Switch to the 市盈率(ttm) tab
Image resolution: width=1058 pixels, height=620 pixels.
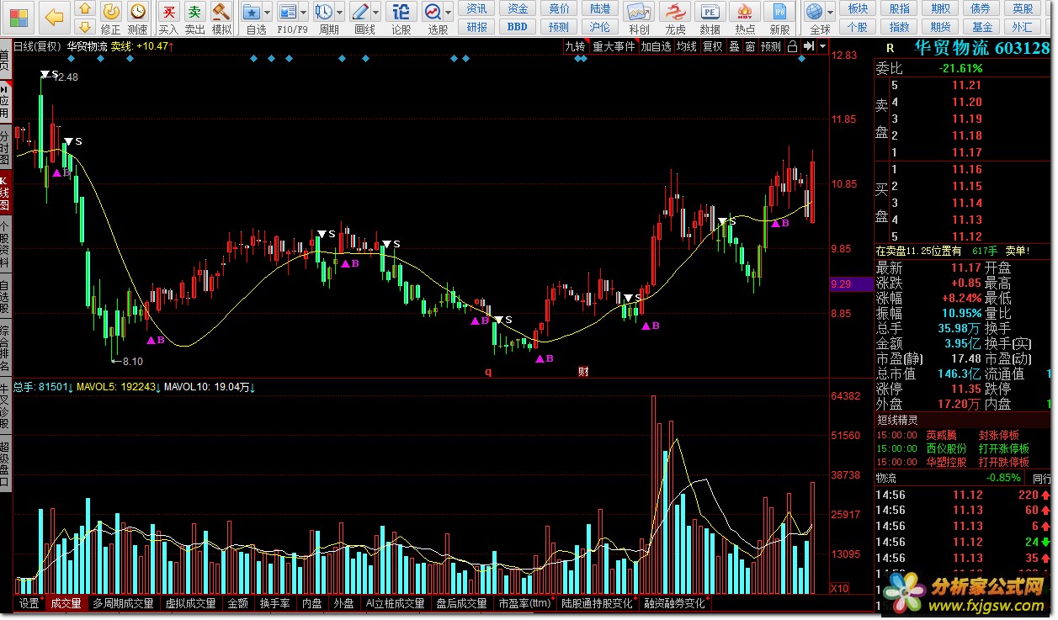524,603
